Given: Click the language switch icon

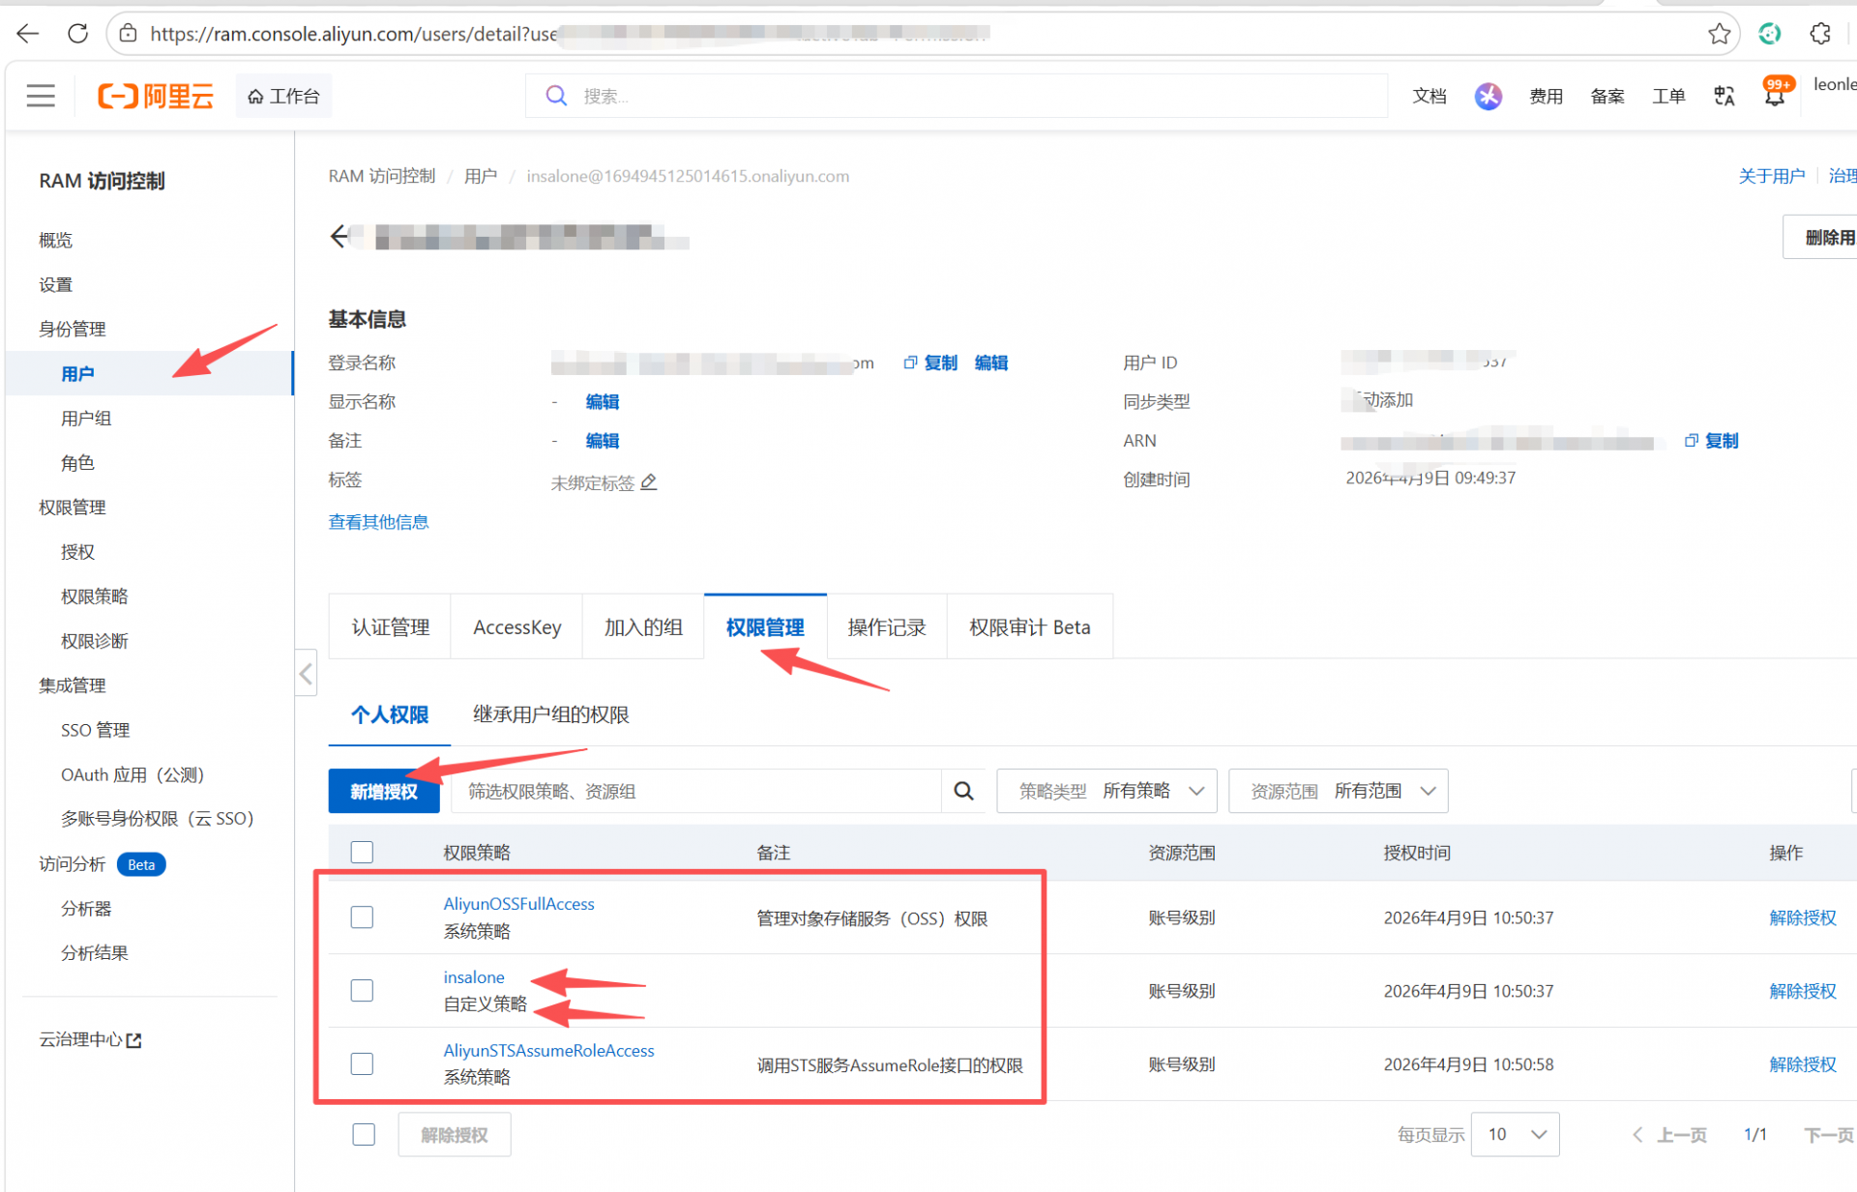Looking at the screenshot, I should (1724, 96).
